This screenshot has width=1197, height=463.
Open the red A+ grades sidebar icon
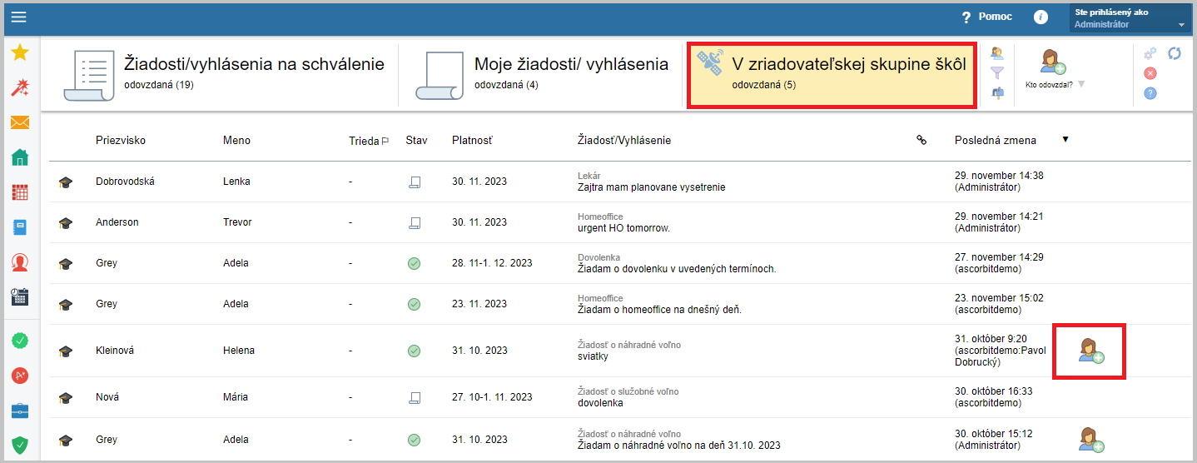pos(20,376)
